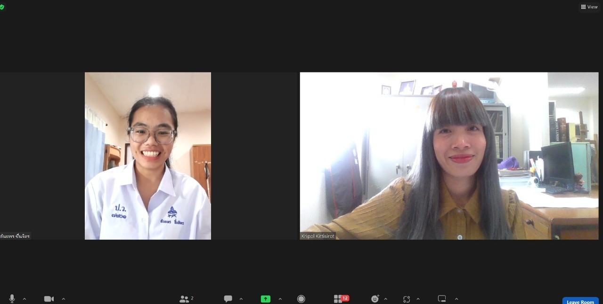Open the Reactions emoji icon

pyautogui.click(x=375, y=299)
